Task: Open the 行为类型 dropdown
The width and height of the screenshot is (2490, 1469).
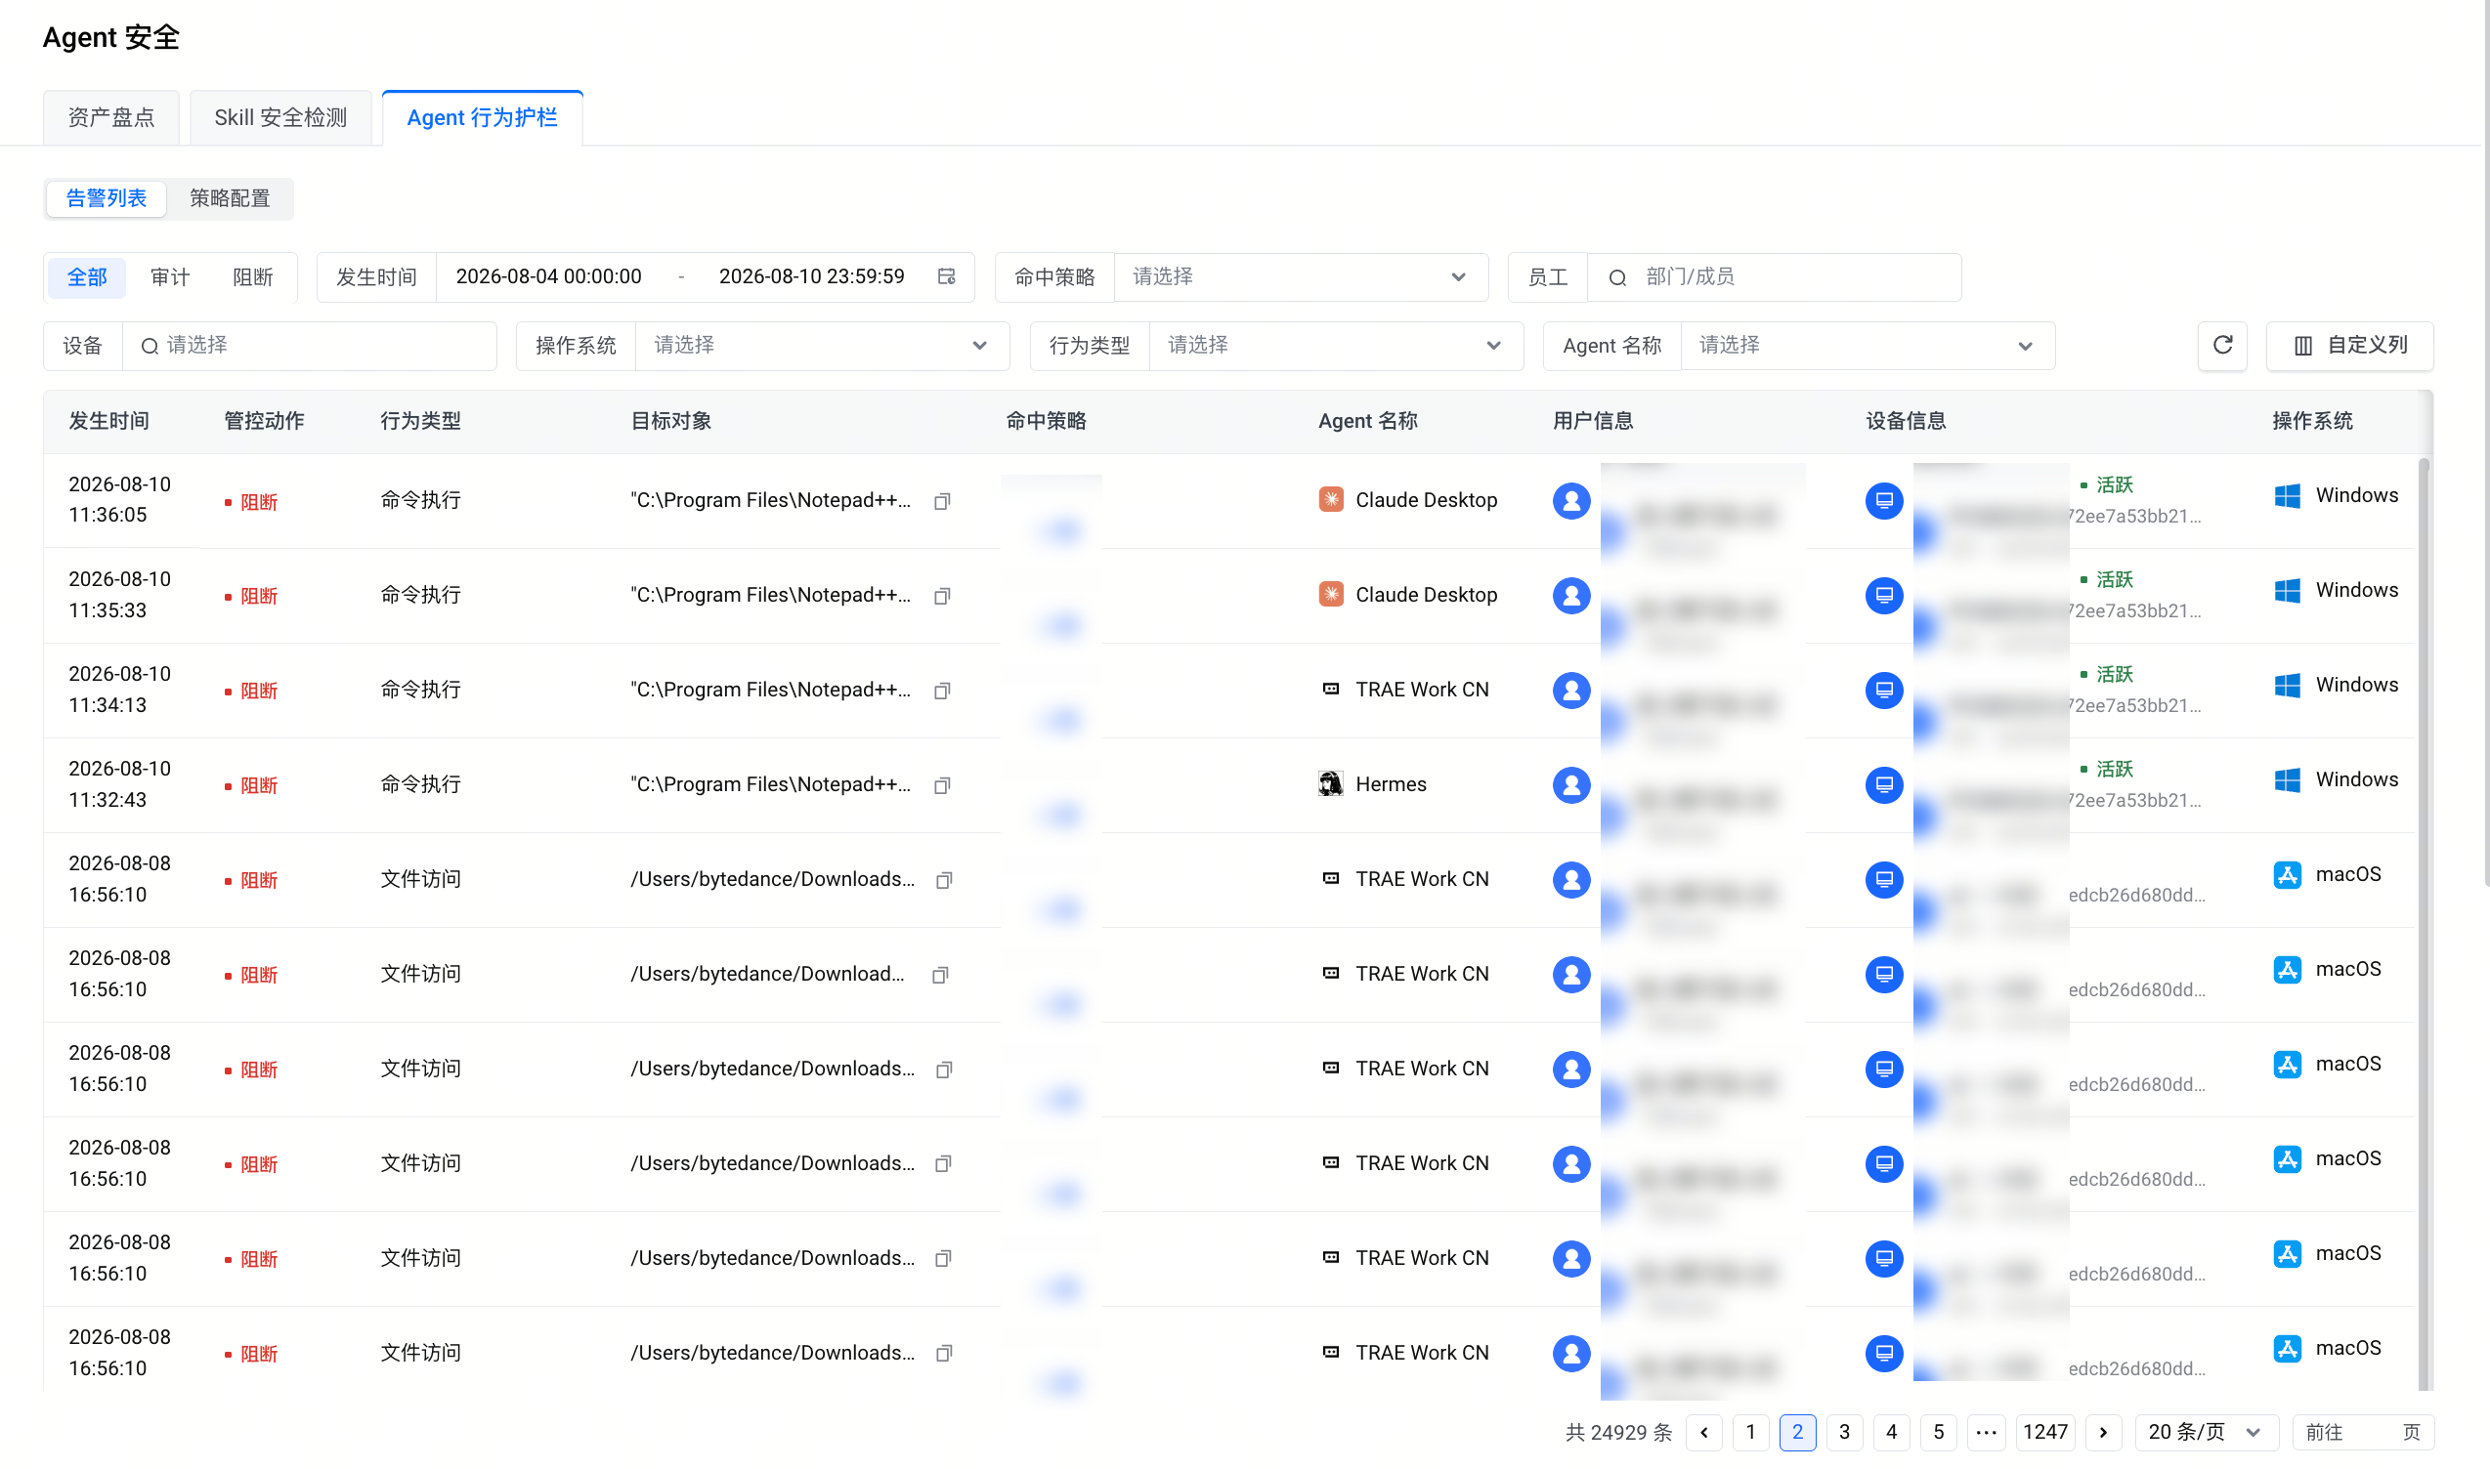Action: (1335, 346)
